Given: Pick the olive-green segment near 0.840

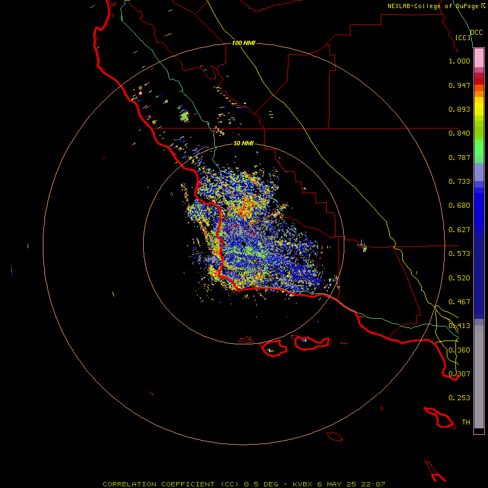Looking at the screenshot, I should [x=479, y=130].
